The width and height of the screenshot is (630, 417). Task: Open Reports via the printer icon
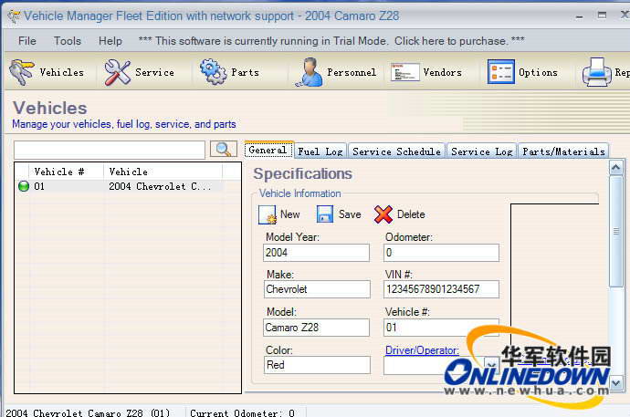(x=596, y=72)
